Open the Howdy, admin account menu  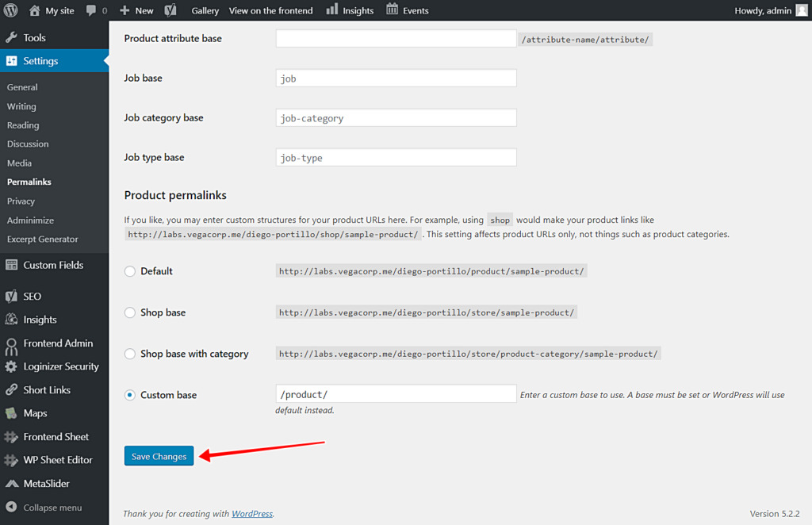(x=762, y=10)
